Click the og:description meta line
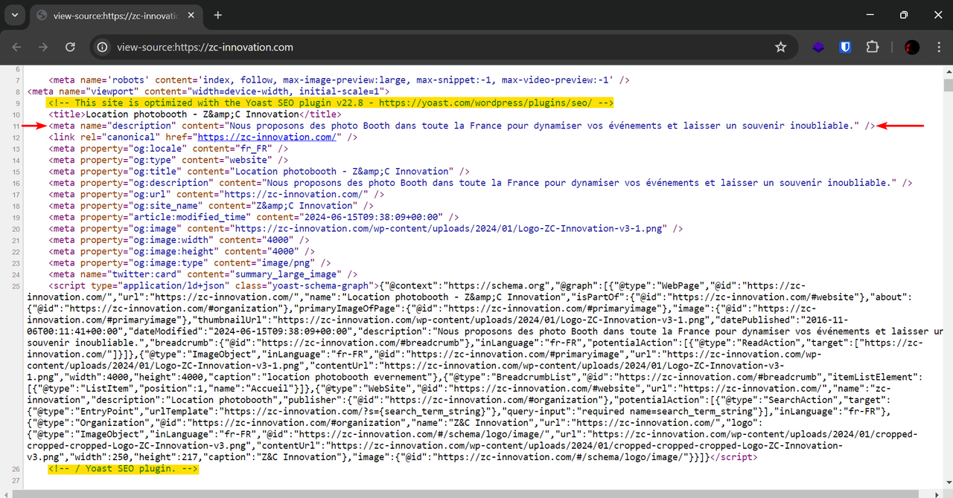Image resolution: width=953 pixels, height=498 pixels. coord(480,182)
